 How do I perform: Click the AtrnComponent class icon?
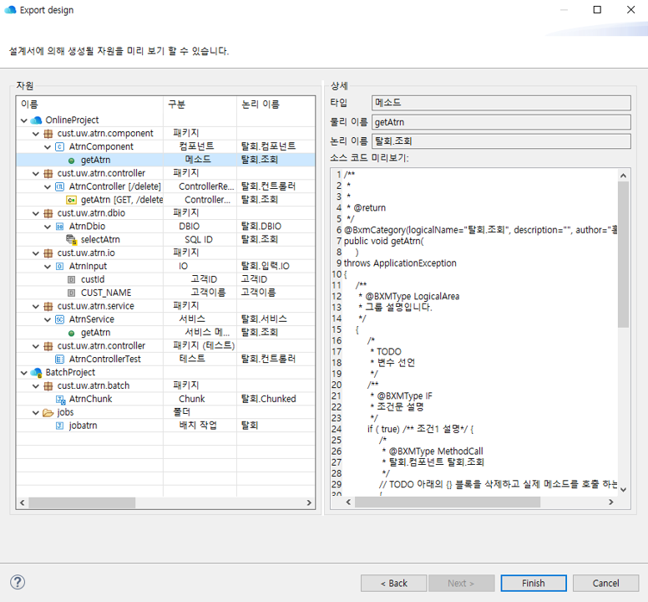pos(59,146)
